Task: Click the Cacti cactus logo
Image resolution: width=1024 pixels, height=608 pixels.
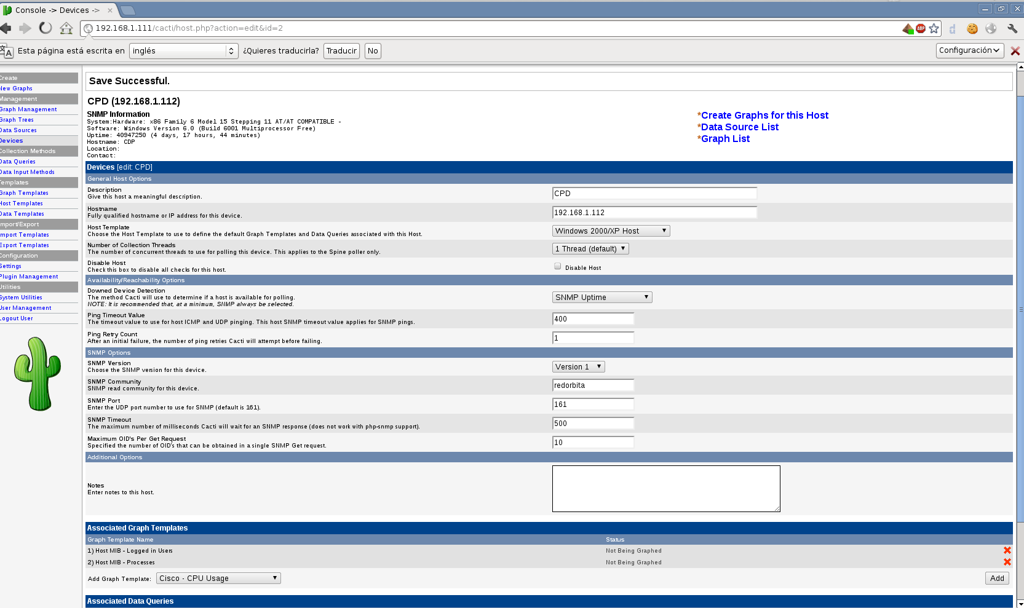Action: click(x=38, y=373)
